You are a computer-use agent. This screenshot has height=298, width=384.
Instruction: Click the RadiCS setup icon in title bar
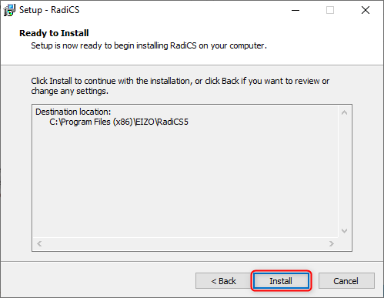[x=9, y=10]
